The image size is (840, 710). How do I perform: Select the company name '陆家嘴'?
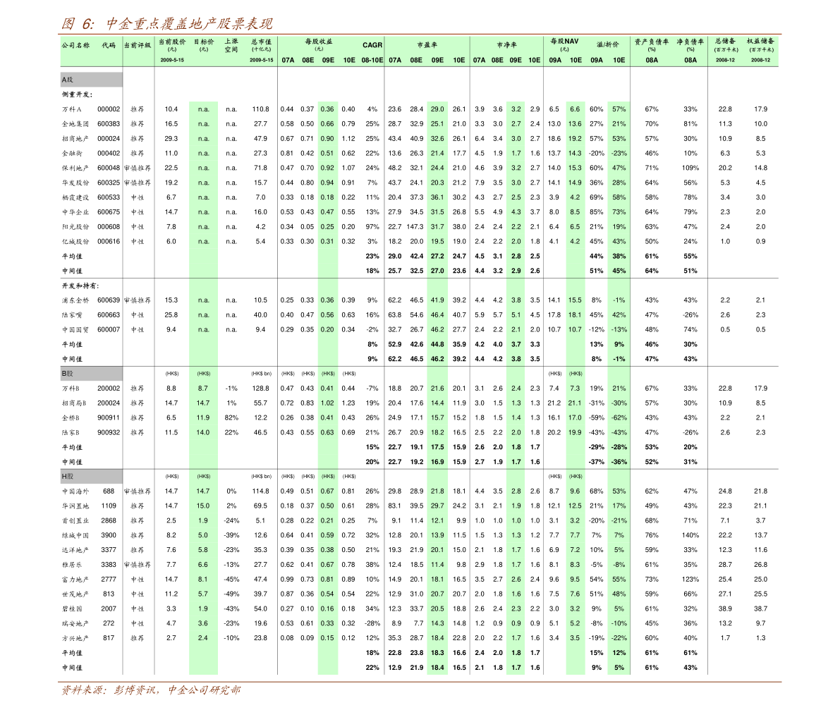click(72, 315)
